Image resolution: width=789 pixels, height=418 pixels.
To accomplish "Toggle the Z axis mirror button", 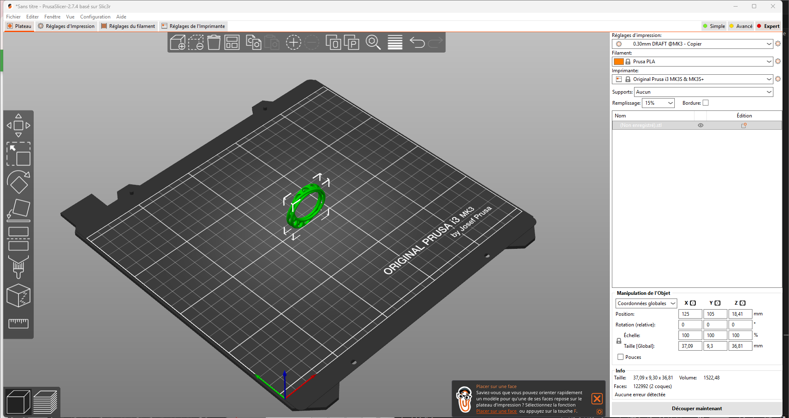I will pyautogui.click(x=743, y=303).
